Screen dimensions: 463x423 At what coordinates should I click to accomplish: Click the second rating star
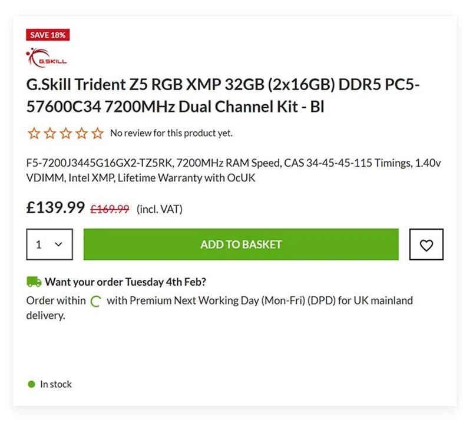click(49, 133)
